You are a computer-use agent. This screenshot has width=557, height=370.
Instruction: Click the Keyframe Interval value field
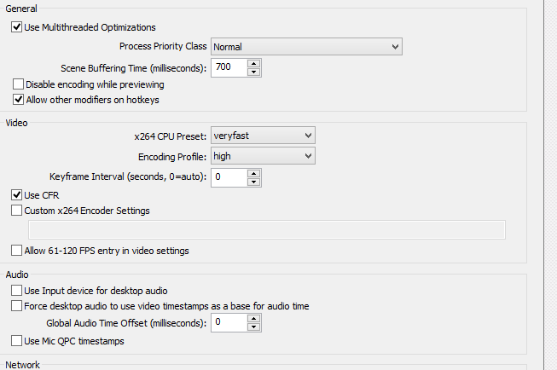229,177
